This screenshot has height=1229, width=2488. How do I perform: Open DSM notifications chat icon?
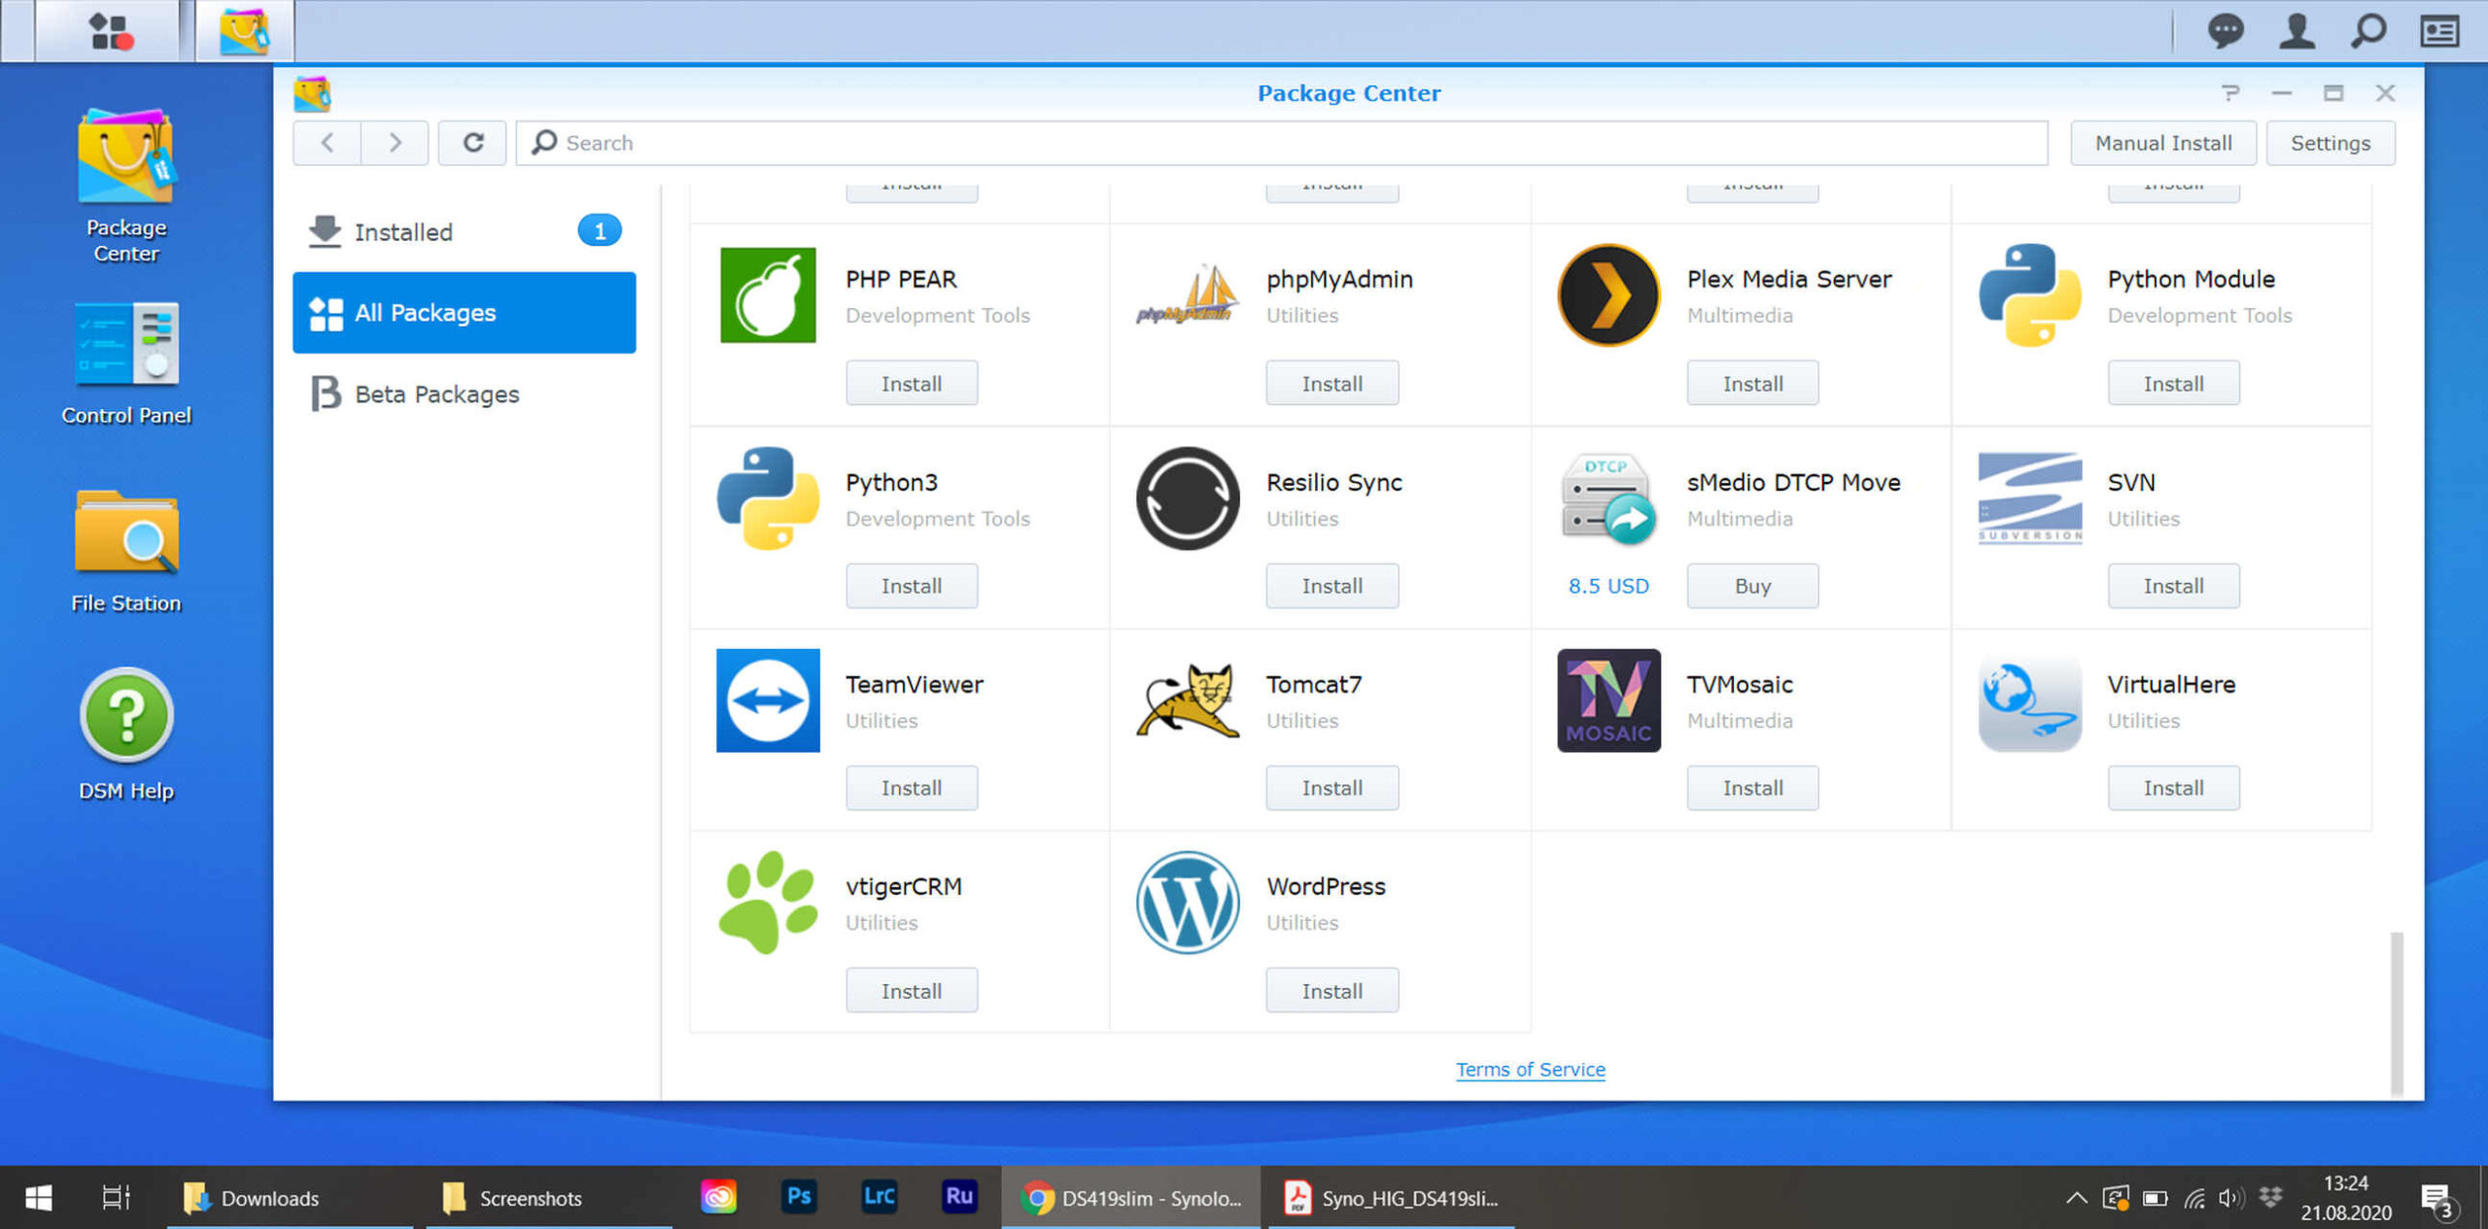click(x=2226, y=31)
